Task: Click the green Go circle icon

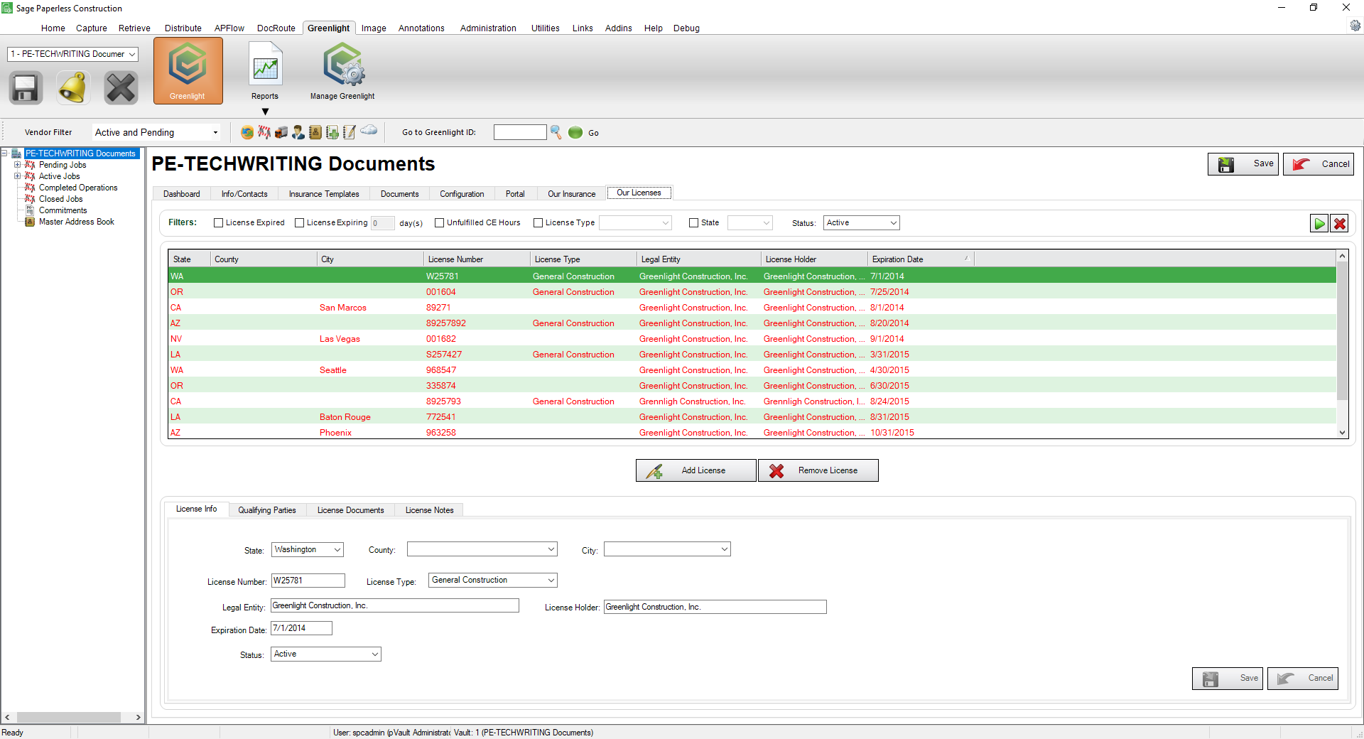Action: (x=575, y=132)
